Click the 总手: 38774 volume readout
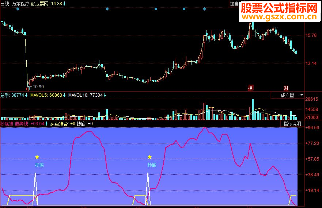Screen dimensions: 322x208 click(x=14, y=95)
